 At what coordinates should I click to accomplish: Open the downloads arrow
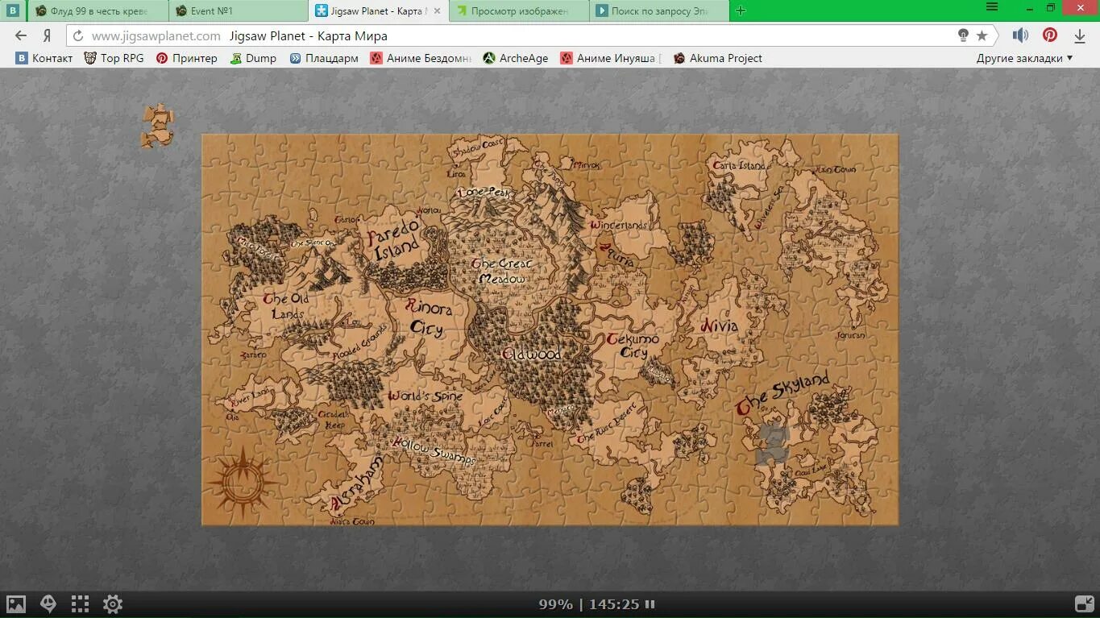pyautogui.click(x=1080, y=35)
